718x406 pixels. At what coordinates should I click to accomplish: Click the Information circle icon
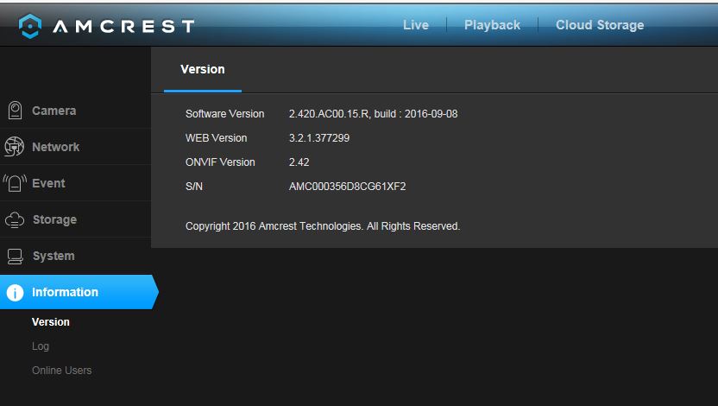(x=15, y=292)
